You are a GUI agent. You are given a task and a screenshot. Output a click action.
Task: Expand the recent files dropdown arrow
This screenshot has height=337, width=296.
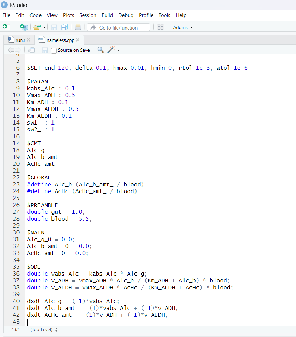pyautogui.click(x=44, y=27)
